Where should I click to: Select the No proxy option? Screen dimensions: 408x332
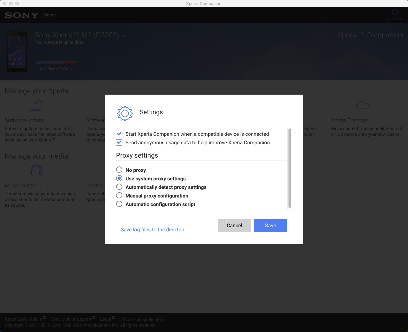point(119,170)
